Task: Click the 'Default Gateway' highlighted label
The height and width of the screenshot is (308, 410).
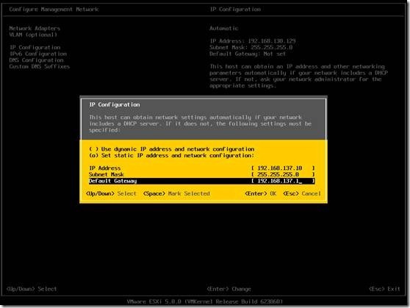Action: click(112, 181)
